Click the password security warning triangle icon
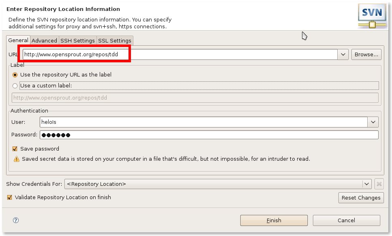Screen dimensions: 392x236 coord(17,159)
